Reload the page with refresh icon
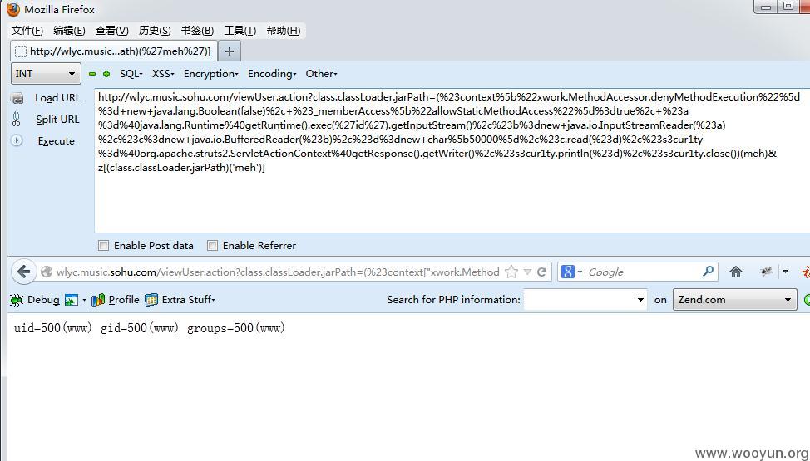The height and width of the screenshot is (461, 810). tap(542, 272)
